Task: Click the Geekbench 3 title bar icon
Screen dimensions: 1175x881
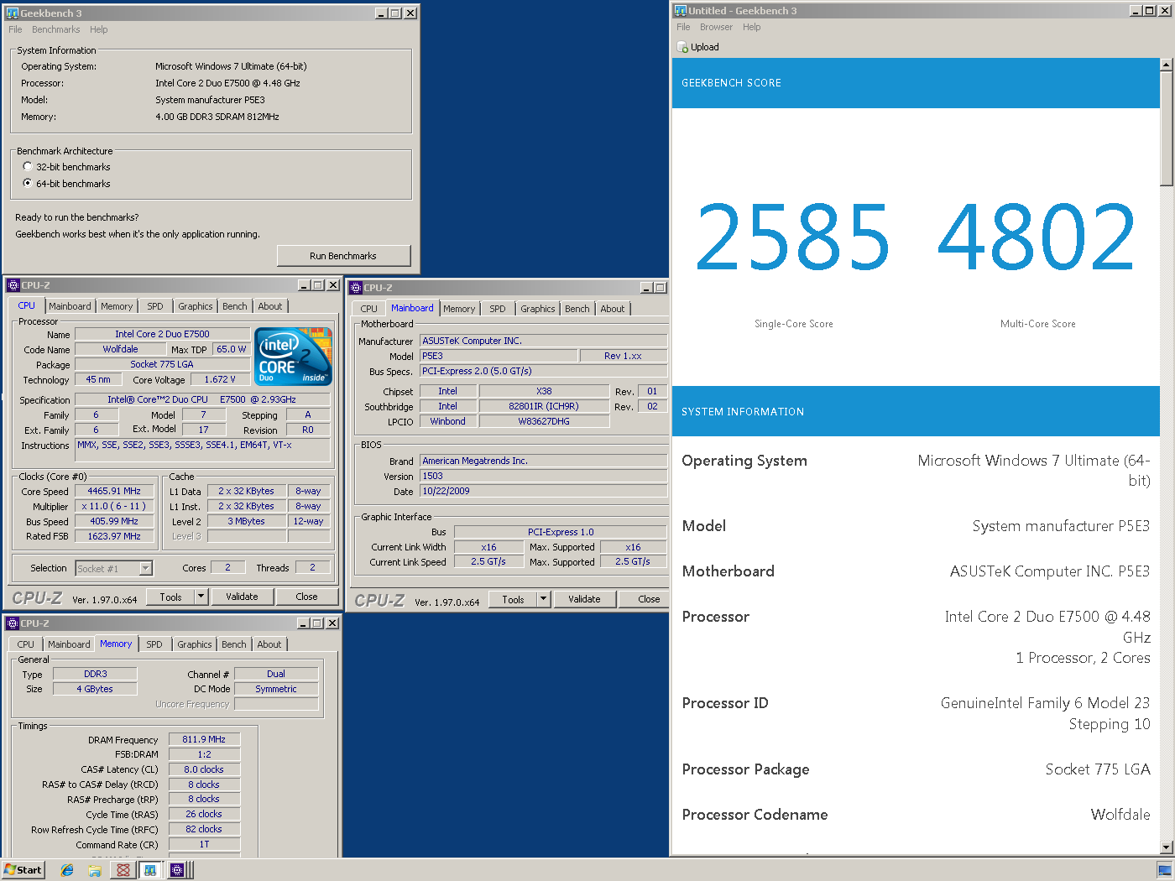Action: (13, 13)
